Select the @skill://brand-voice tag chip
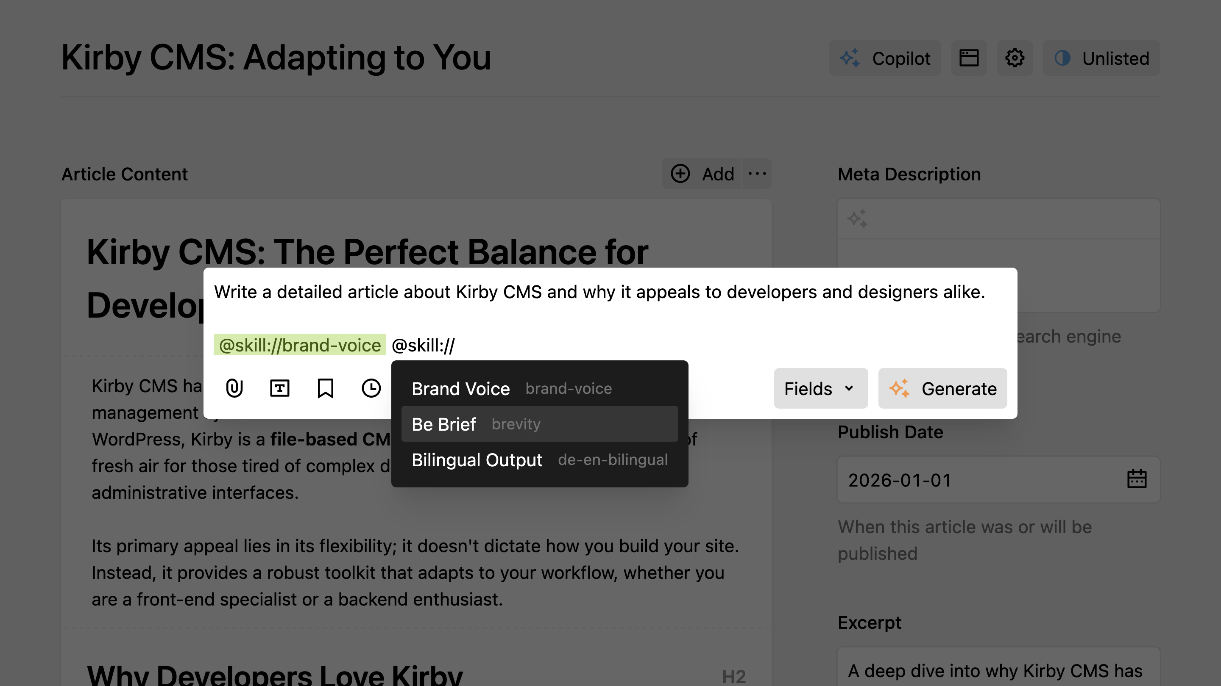Image resolution: width=1221 pixels, height=686 pixels. 300,345
